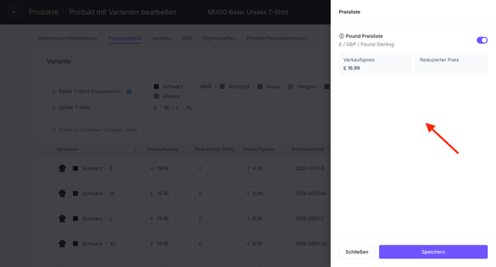
Task: Click the T-shirt thumbnail for Schwarz XL
Action: [62, 243]
